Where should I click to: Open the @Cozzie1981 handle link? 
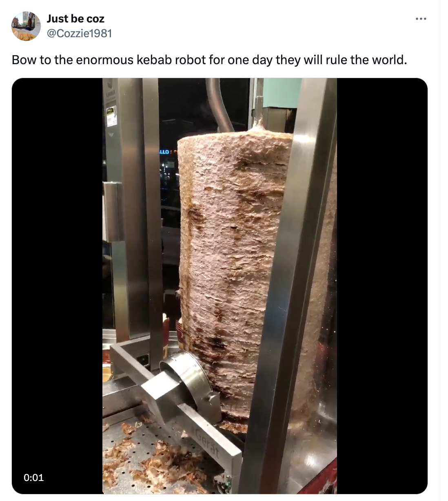[80, 33]
